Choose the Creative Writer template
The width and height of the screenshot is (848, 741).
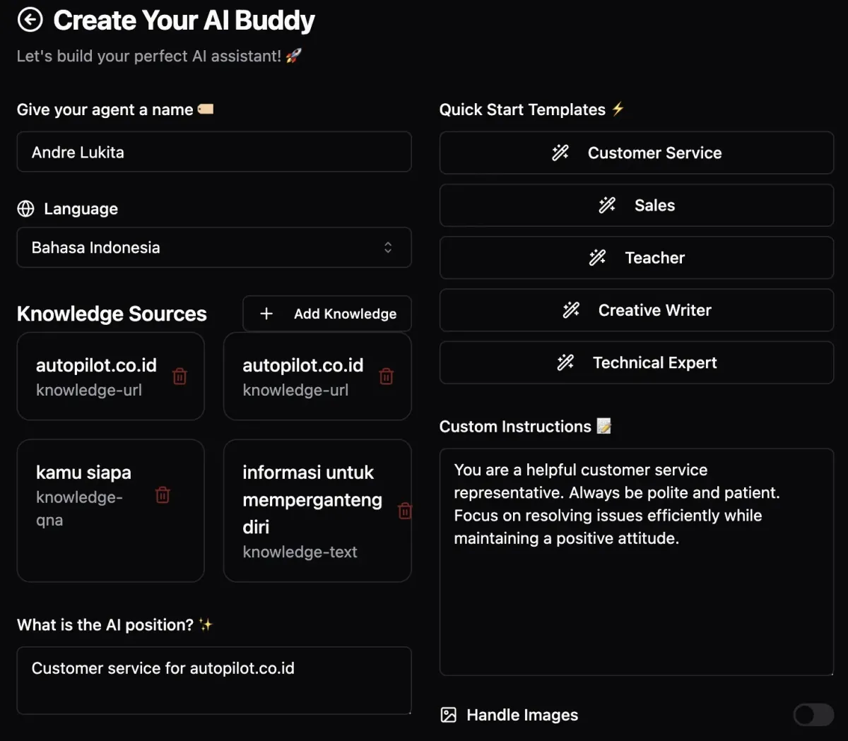[x=637, y=310]
